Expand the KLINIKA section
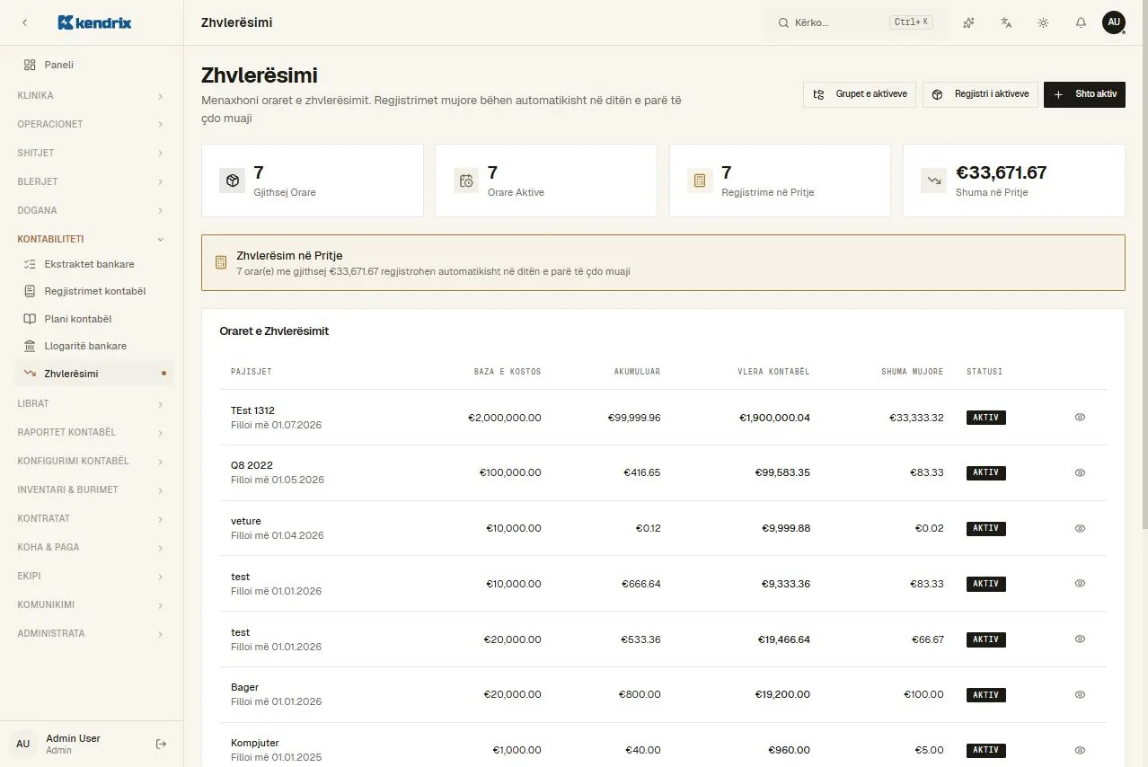The image size is (1148, 767). point(91,95)
